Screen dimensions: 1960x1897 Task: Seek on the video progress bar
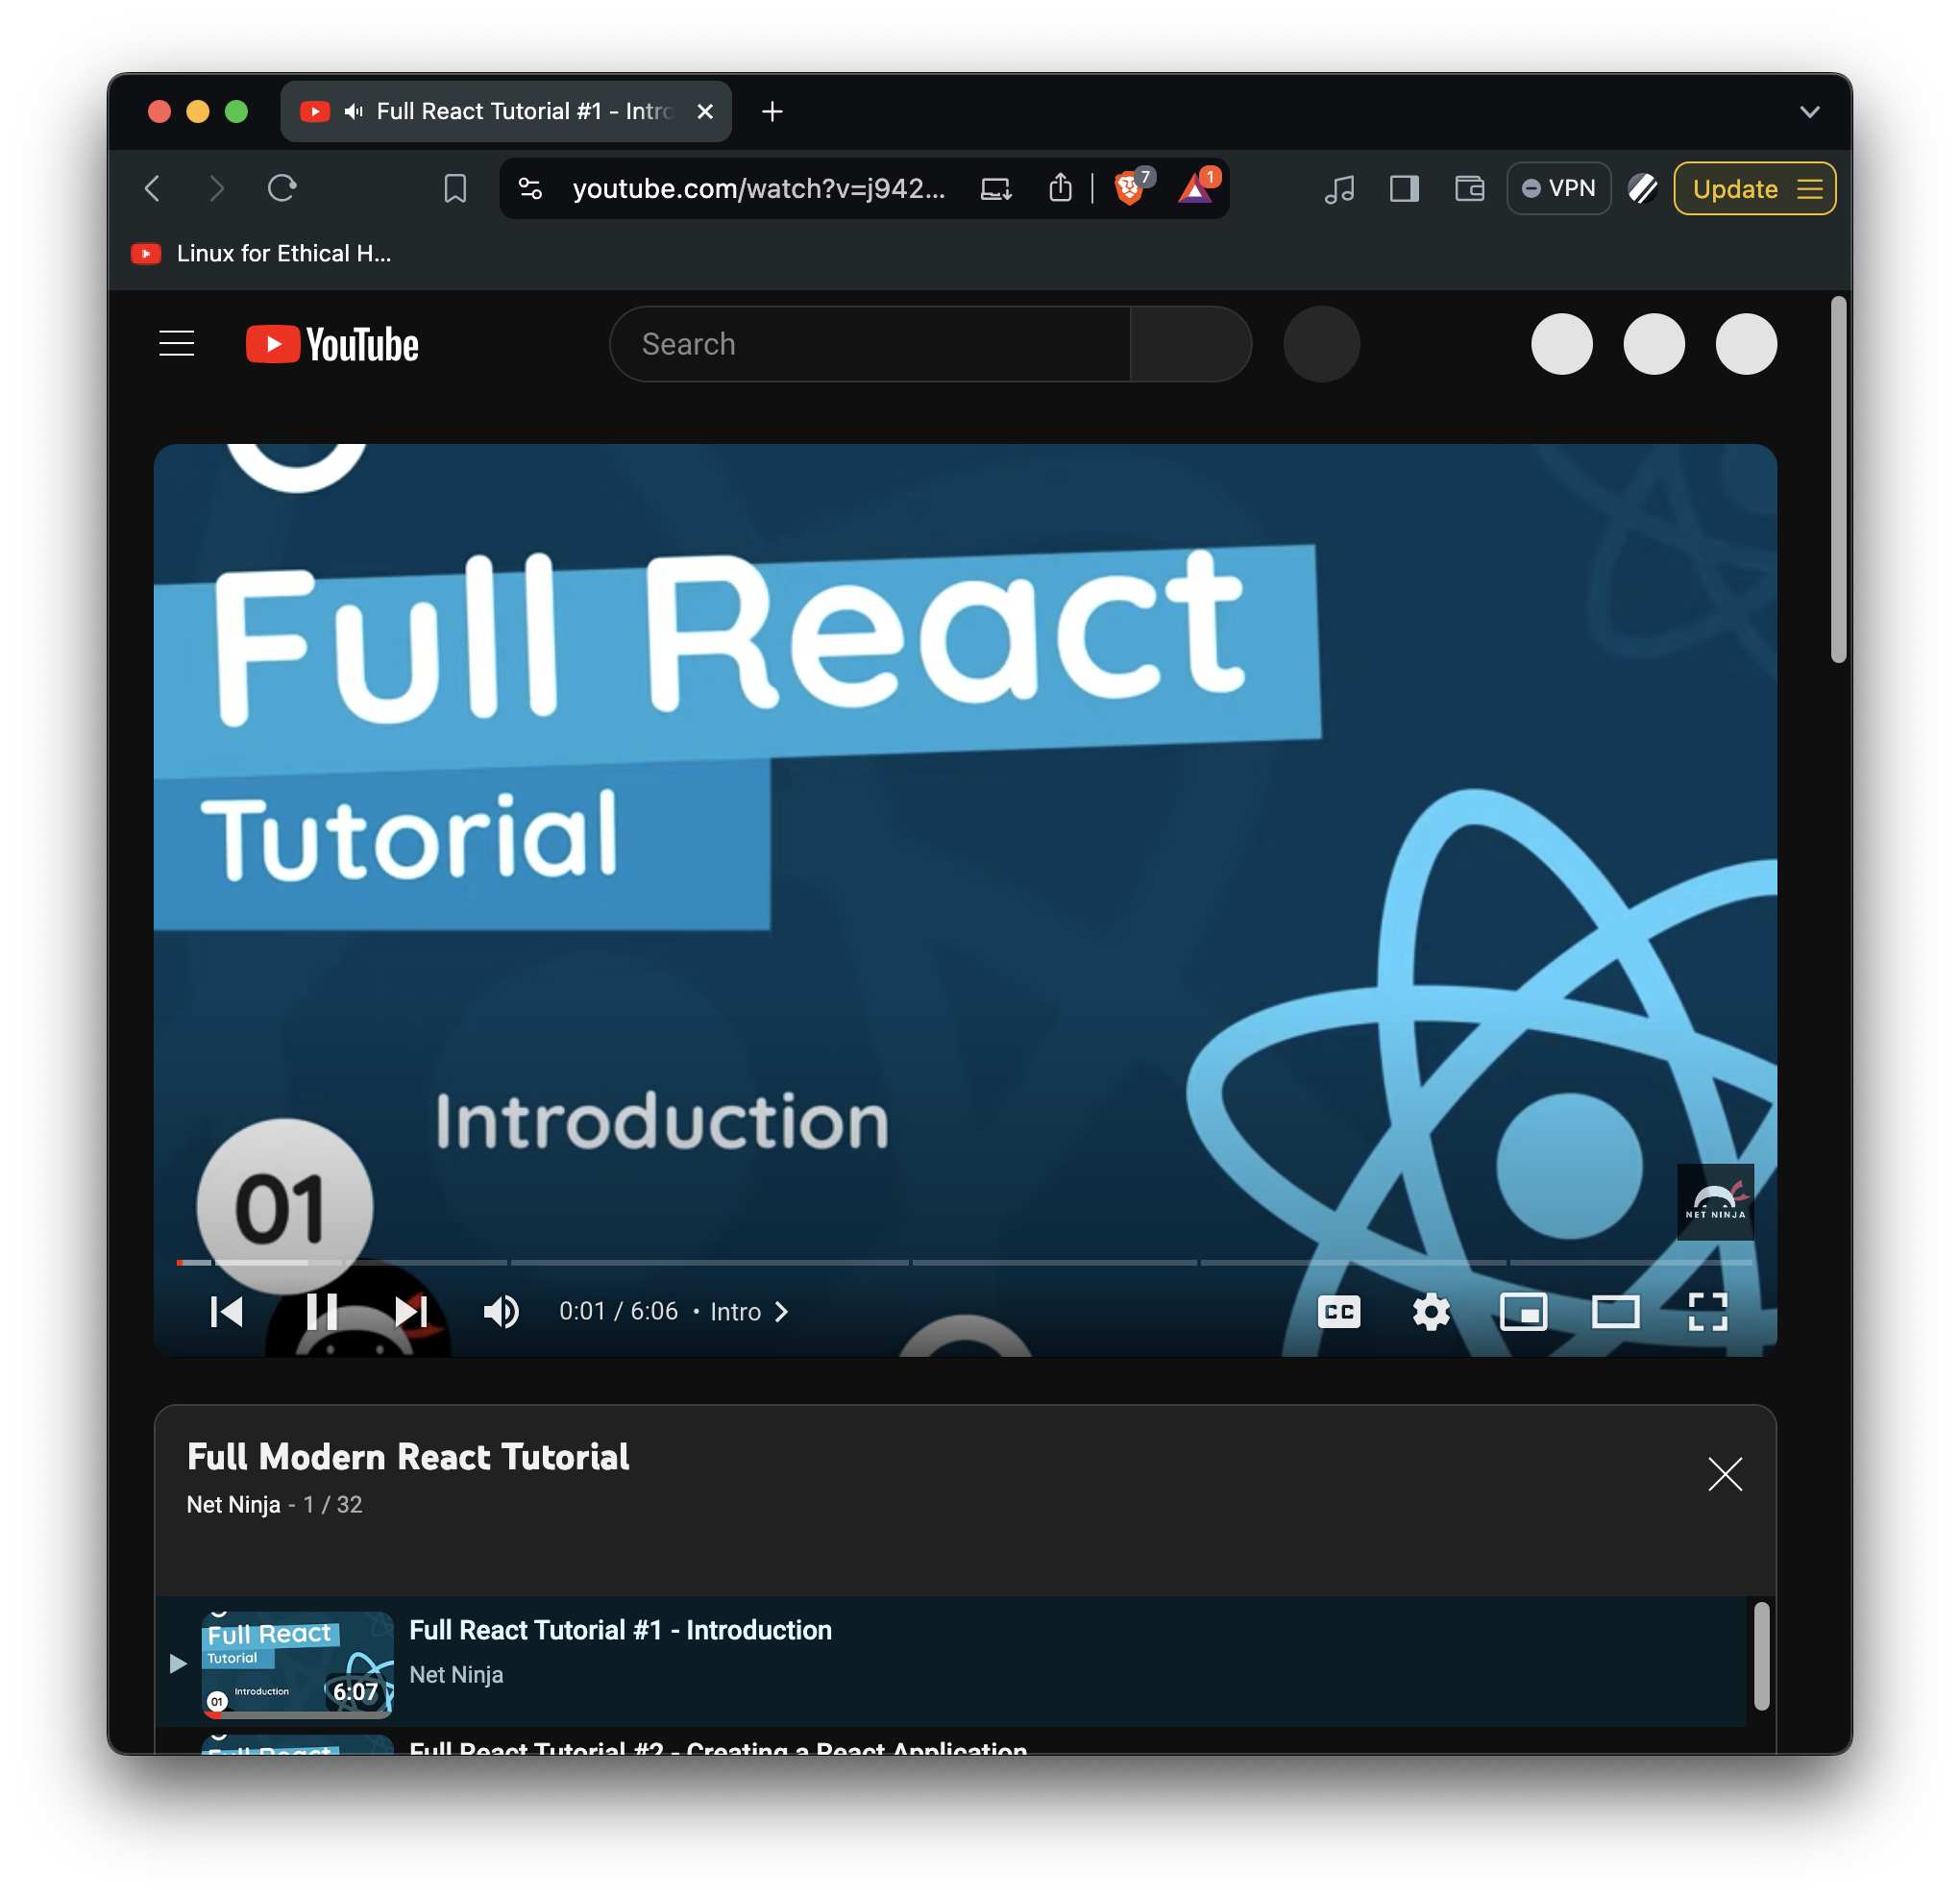tap(964, 1263)
